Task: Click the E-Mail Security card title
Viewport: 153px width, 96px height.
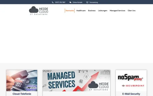Action: 131,94
